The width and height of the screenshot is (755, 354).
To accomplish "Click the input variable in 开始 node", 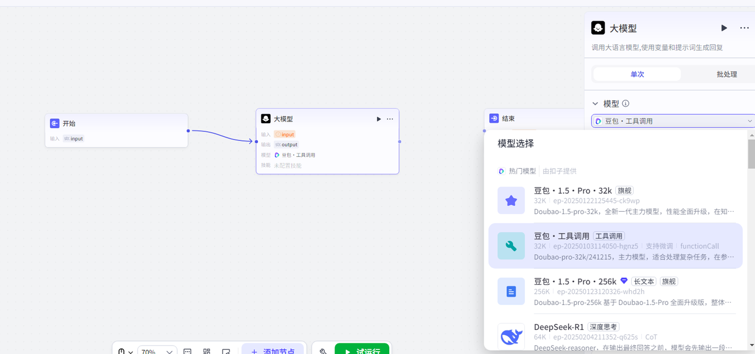I will 74,139.
